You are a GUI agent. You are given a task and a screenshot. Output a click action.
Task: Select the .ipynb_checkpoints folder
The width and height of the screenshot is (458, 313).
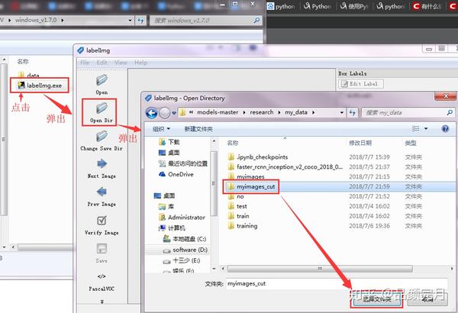pyautogui.click(x=258, y=157)
